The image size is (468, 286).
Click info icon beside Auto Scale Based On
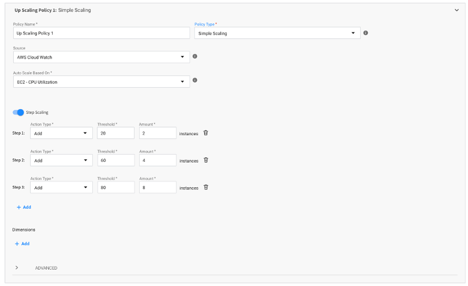tap(195, 81)
